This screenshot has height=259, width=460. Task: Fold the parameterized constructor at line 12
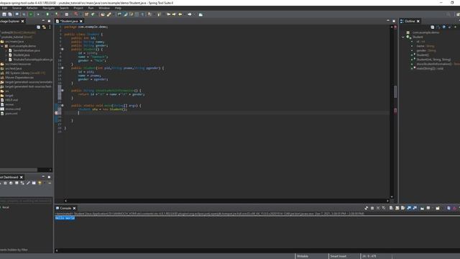(63, 68)
